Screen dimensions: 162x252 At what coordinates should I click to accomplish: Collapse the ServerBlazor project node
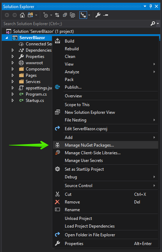pyautogui.click(x=7, y=38)
